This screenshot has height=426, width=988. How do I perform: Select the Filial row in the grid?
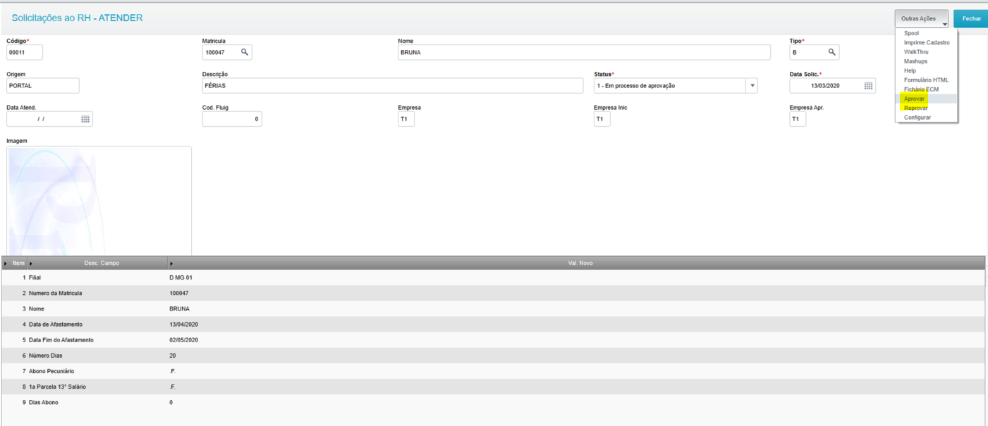[493, 278]
